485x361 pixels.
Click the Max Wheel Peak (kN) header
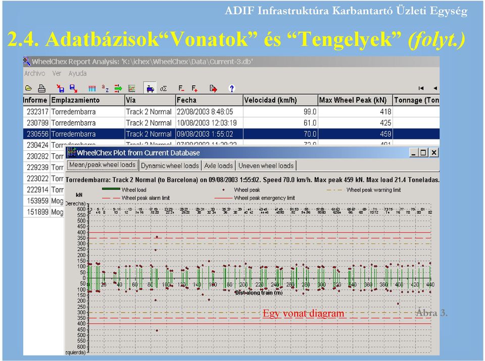click(355, 100)
